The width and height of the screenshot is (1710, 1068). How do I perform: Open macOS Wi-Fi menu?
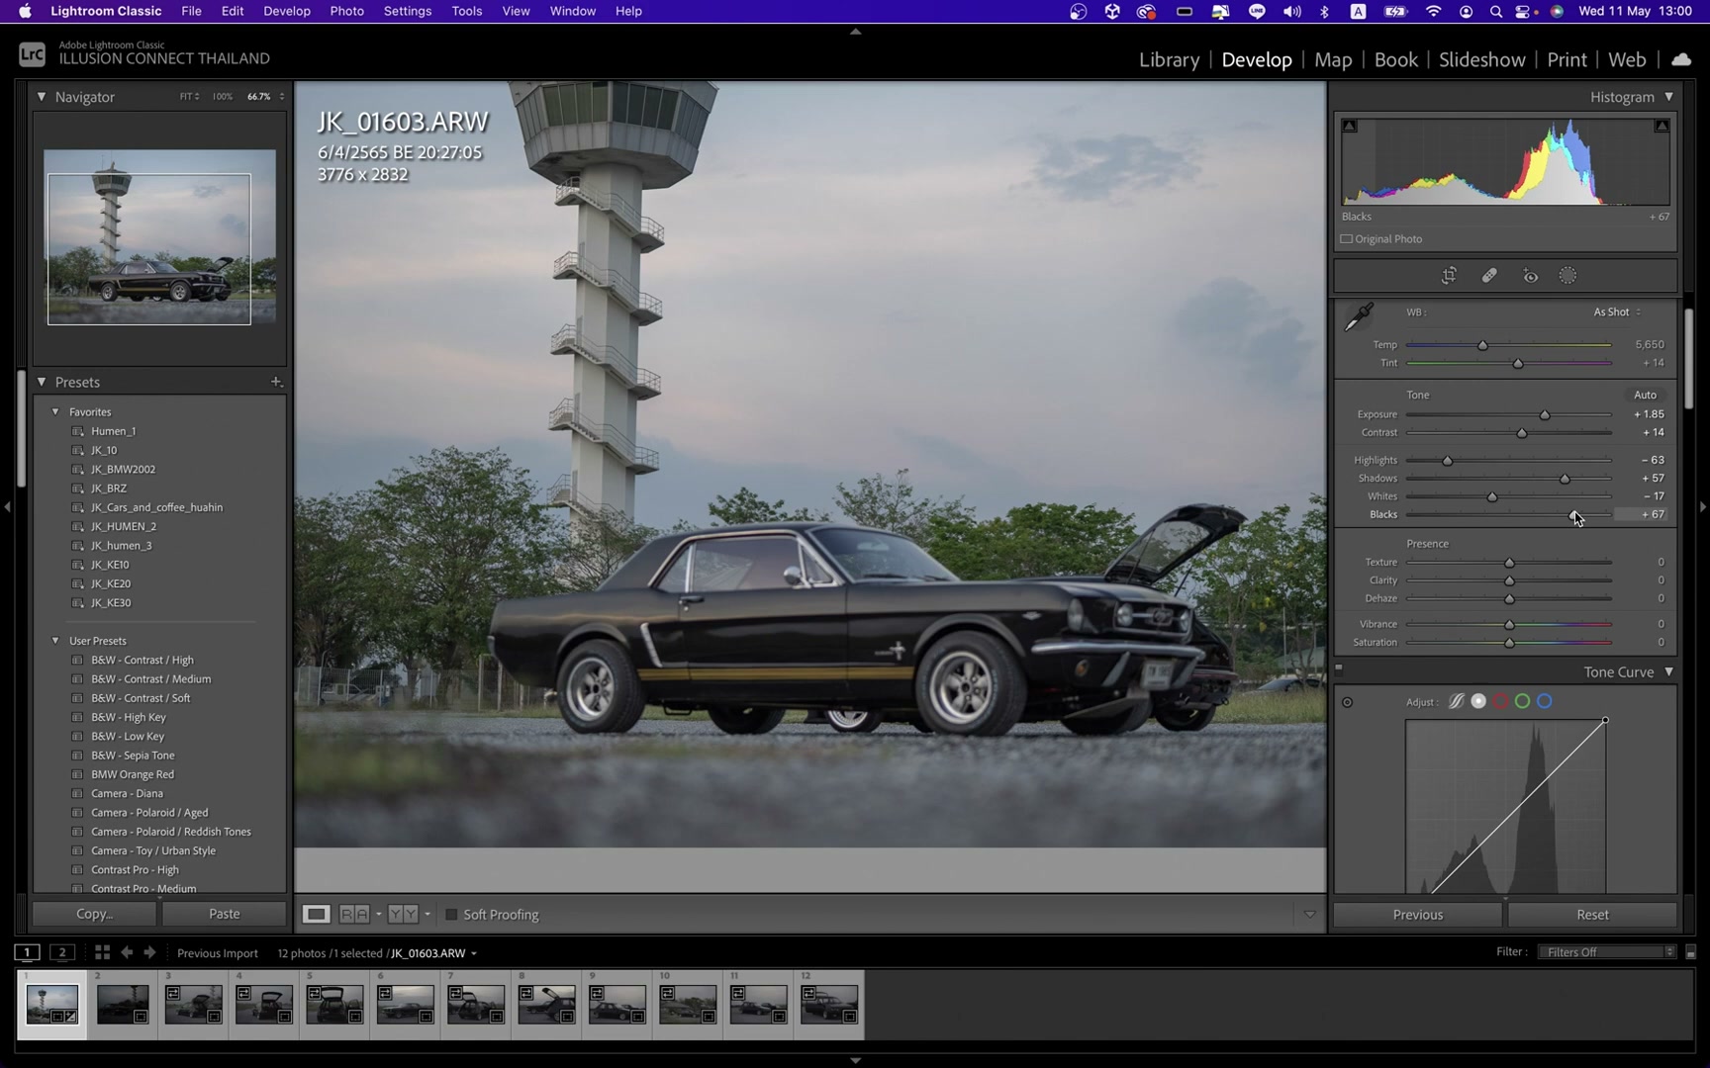pos(1433,12)
